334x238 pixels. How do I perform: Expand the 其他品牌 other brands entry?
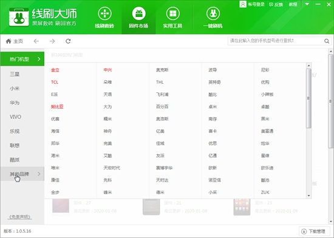click(22, 174)
